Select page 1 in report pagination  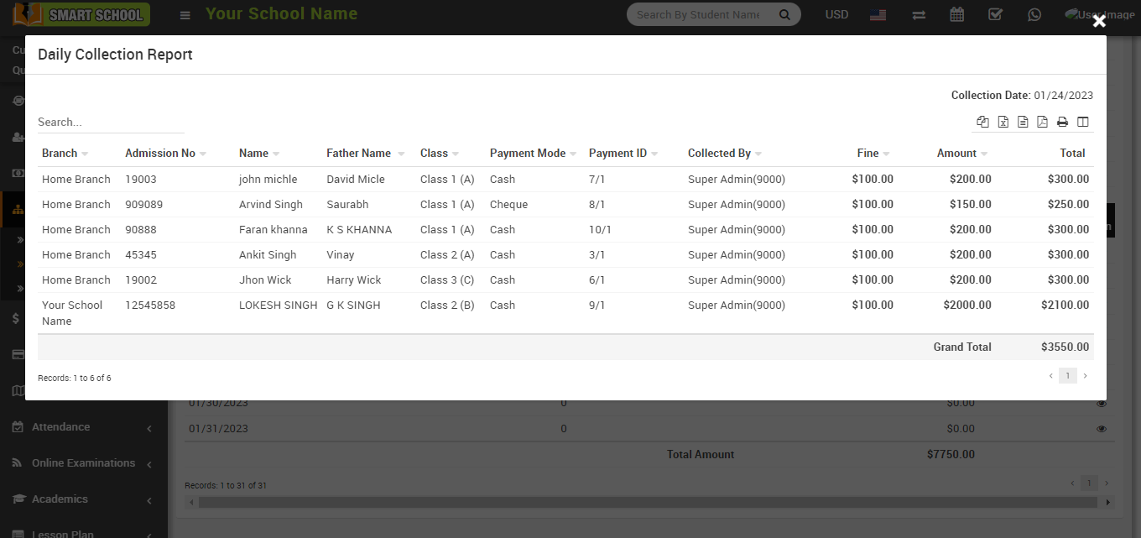(1067, 376)
